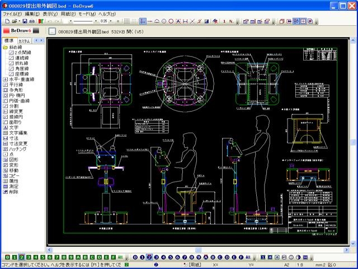Select the 2点間線 tool
This screenshot has height=269, width=358.
(20, 53)
